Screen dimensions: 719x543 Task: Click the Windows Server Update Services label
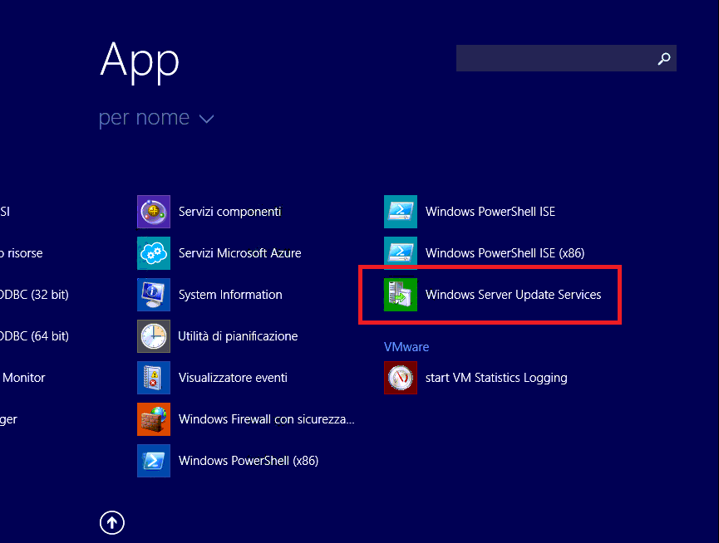[513, 295]
